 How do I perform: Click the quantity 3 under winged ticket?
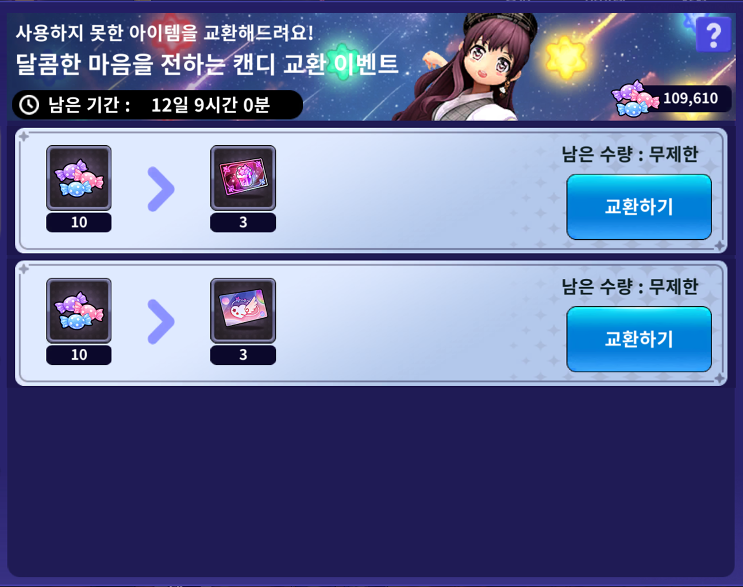point(243,355)
